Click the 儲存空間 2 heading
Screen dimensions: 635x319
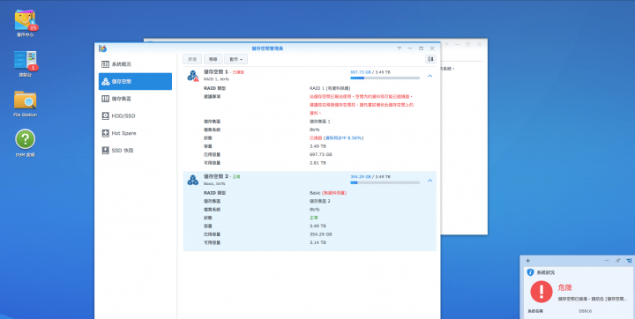(215, 176)
